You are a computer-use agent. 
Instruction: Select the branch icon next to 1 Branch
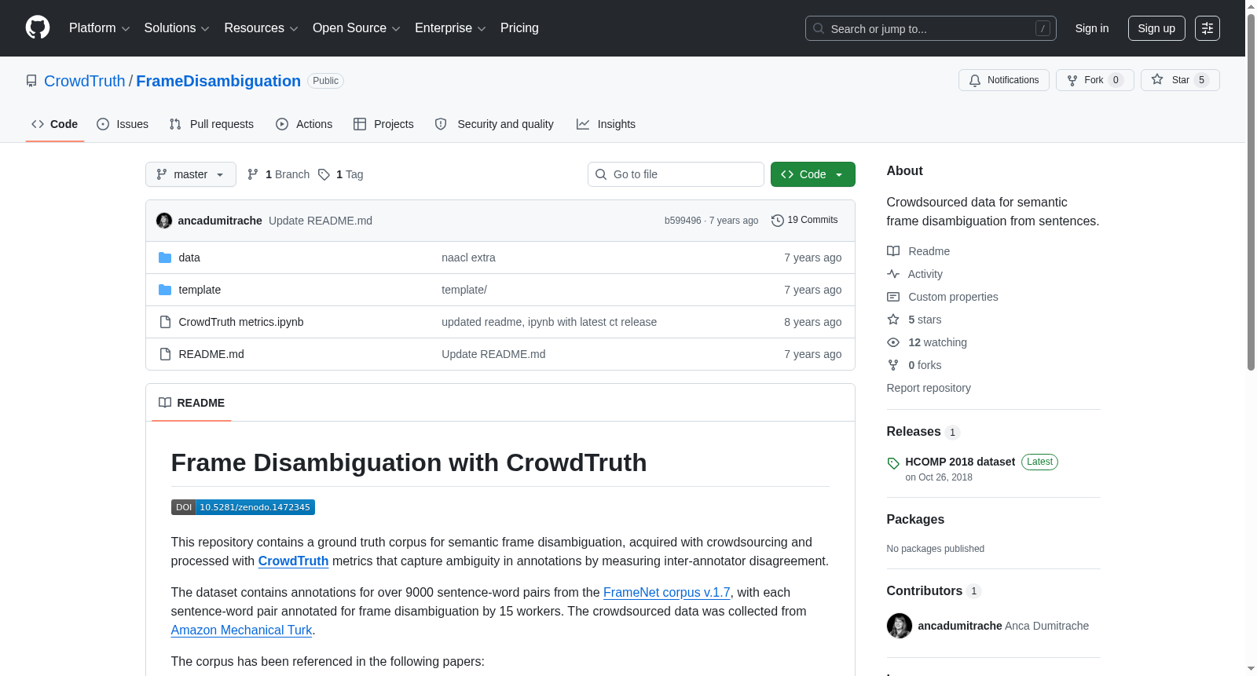coord(253,174)
